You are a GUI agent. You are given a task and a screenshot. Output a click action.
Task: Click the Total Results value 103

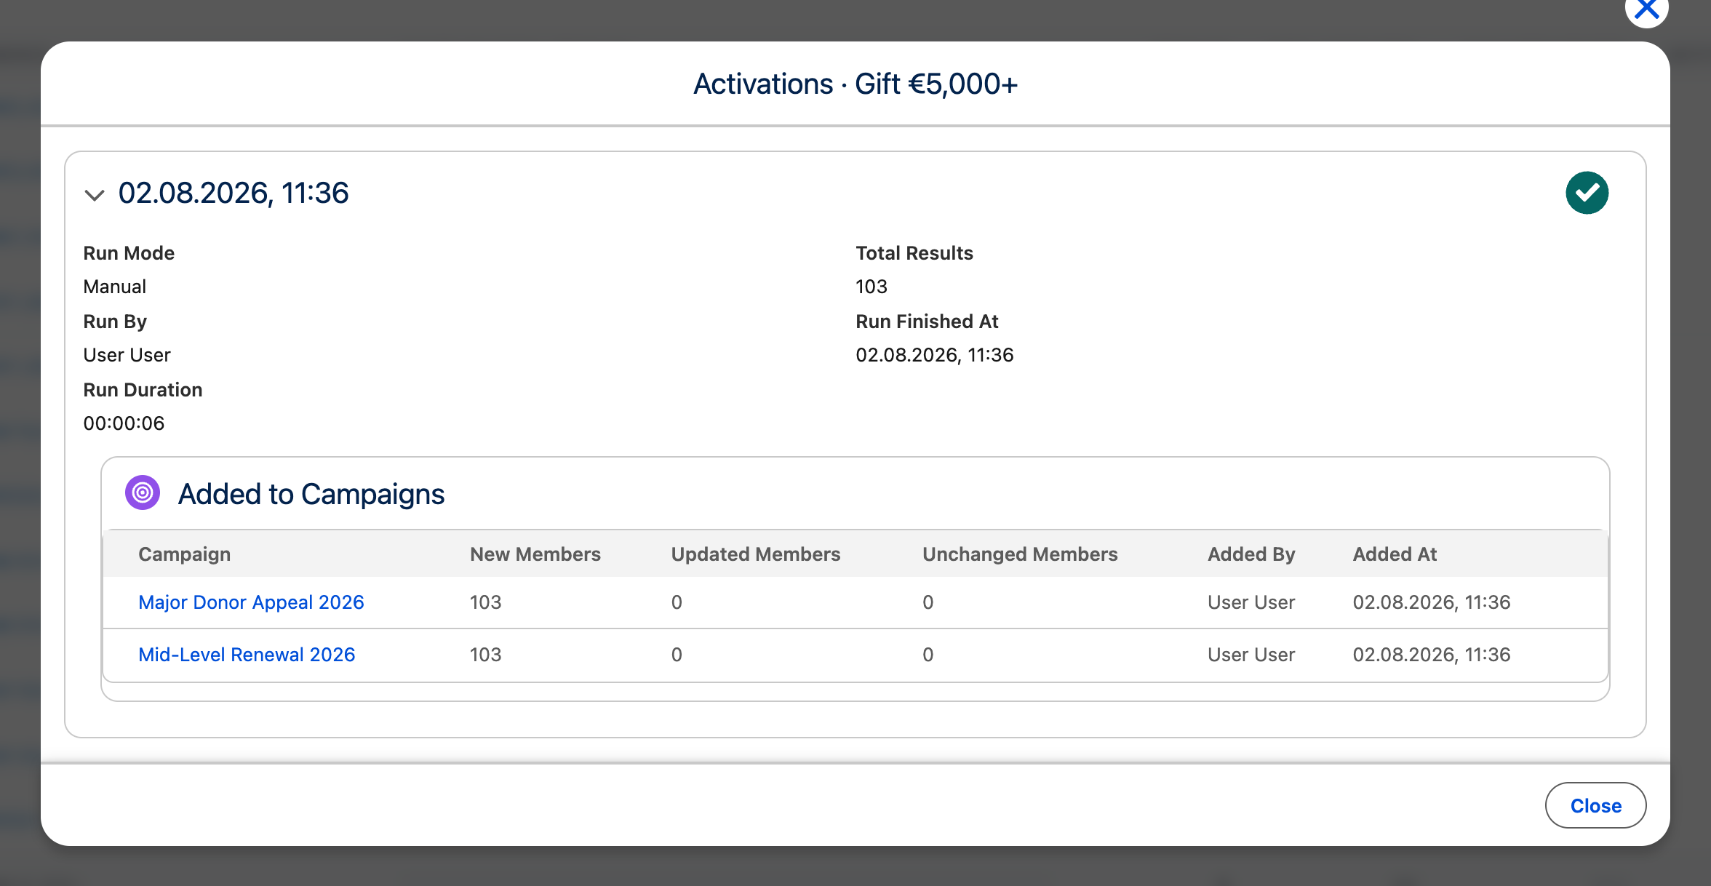pyautogui.click(x=872, y=287)
